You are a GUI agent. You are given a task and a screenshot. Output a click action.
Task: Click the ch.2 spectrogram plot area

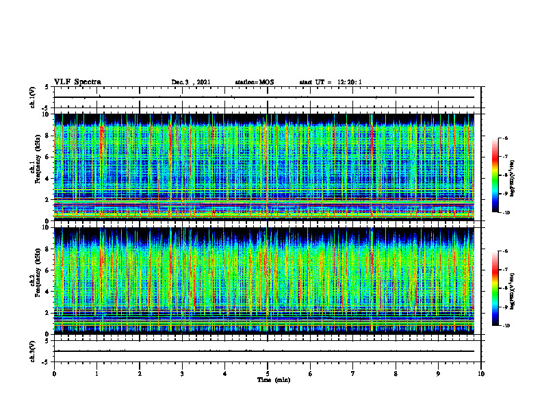pos(264,281)
